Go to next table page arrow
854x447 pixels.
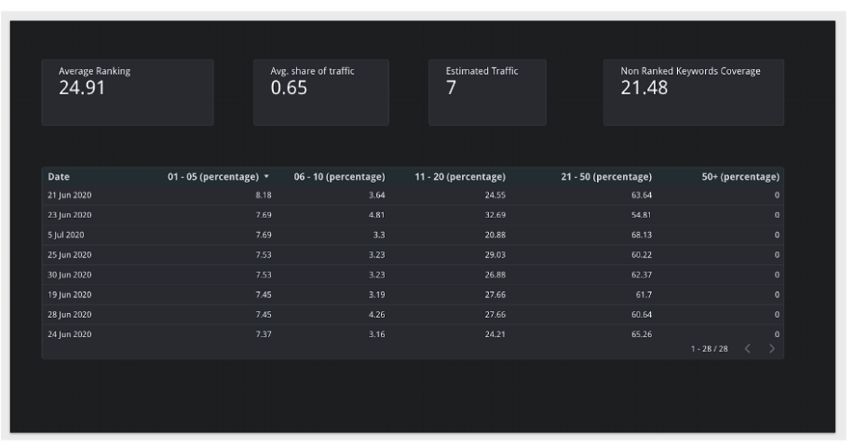pyautogui.click(x=772, y=348)
